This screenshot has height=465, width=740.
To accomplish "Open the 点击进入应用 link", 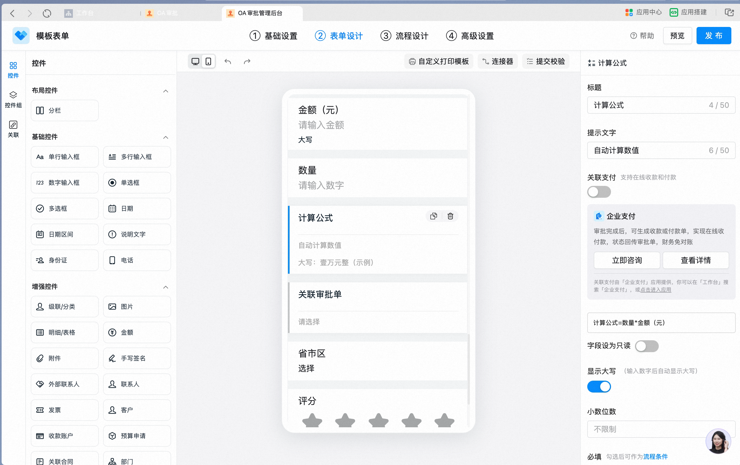I will [656, 290].
